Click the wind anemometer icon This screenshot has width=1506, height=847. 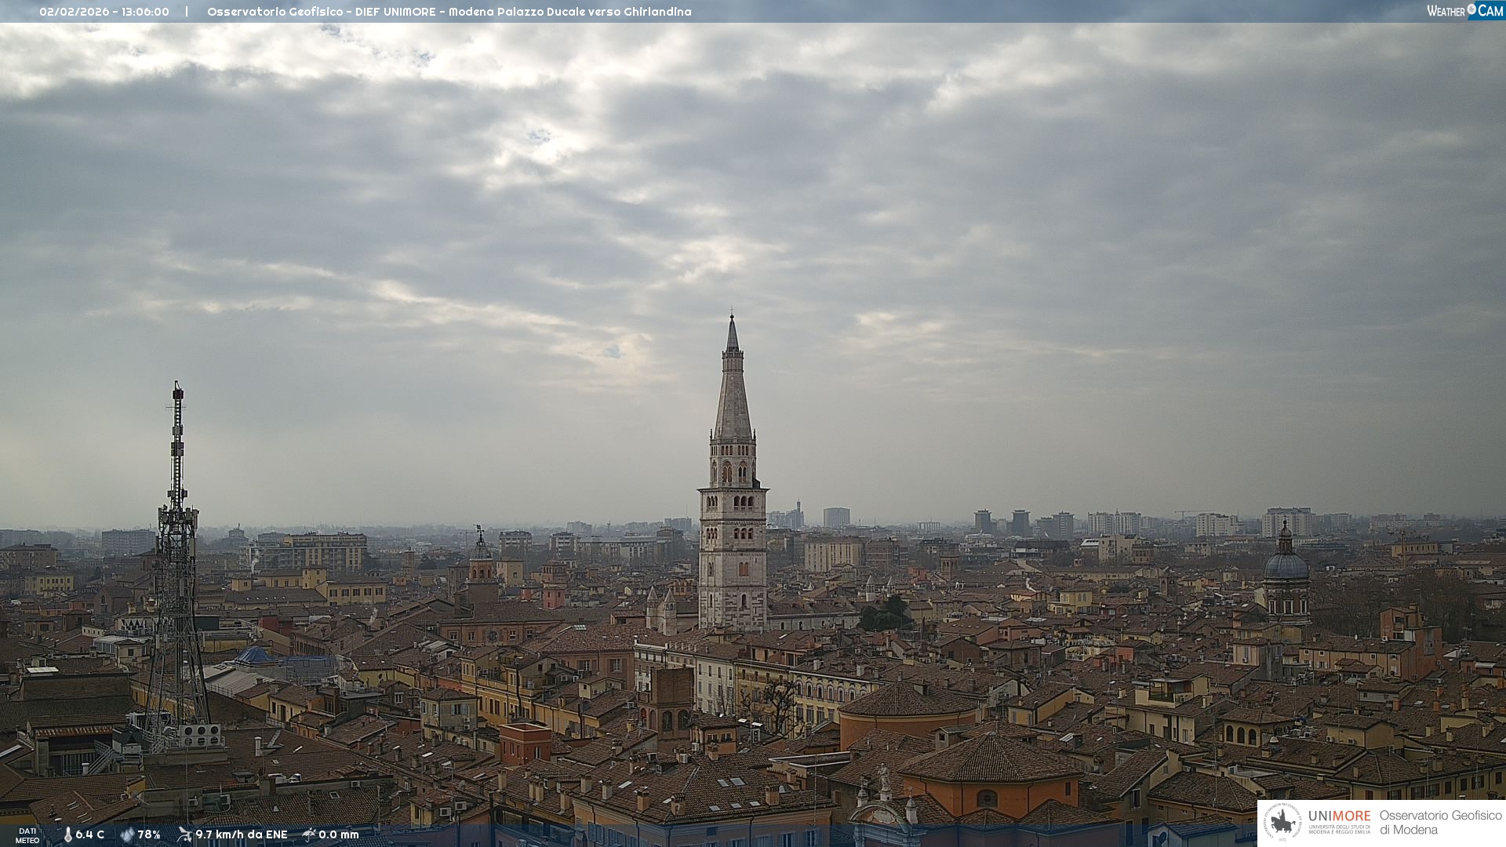(x=184, y=834)
